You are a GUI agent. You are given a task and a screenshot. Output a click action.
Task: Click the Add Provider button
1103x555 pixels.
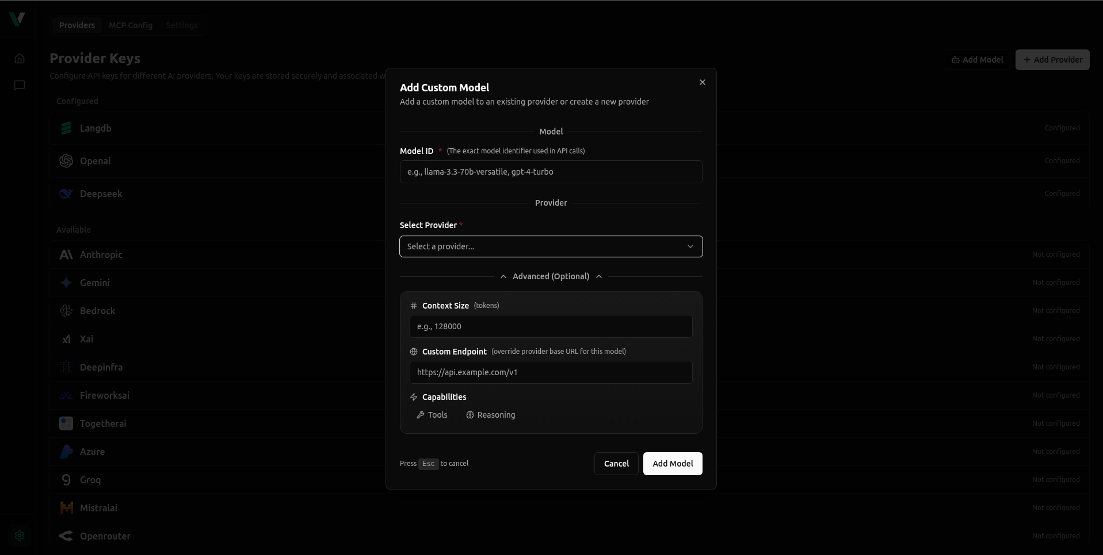pyautogui.click(x=1052, y=60)
